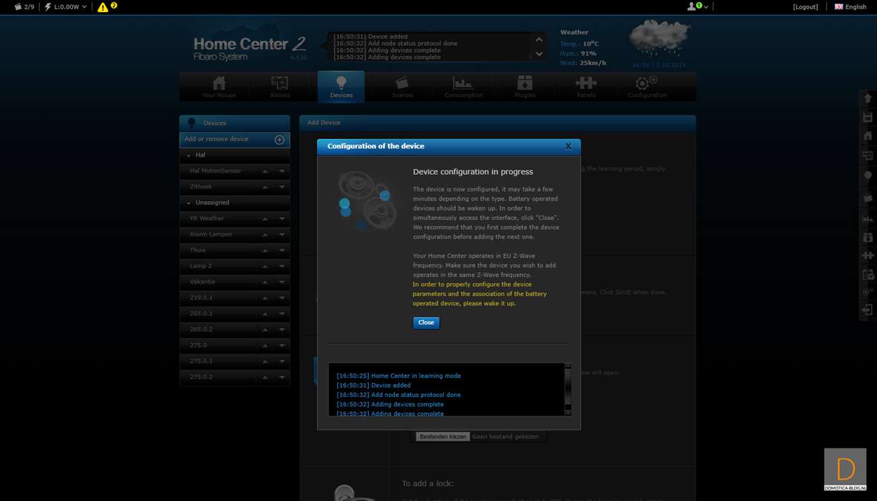Click the blue Close button
Screen dimensions: 877x501
(426, 323)
